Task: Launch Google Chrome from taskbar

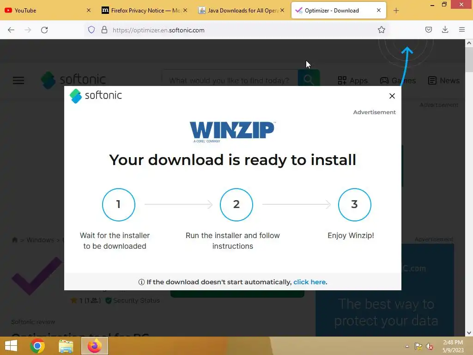Action: (x=37, y=346)
